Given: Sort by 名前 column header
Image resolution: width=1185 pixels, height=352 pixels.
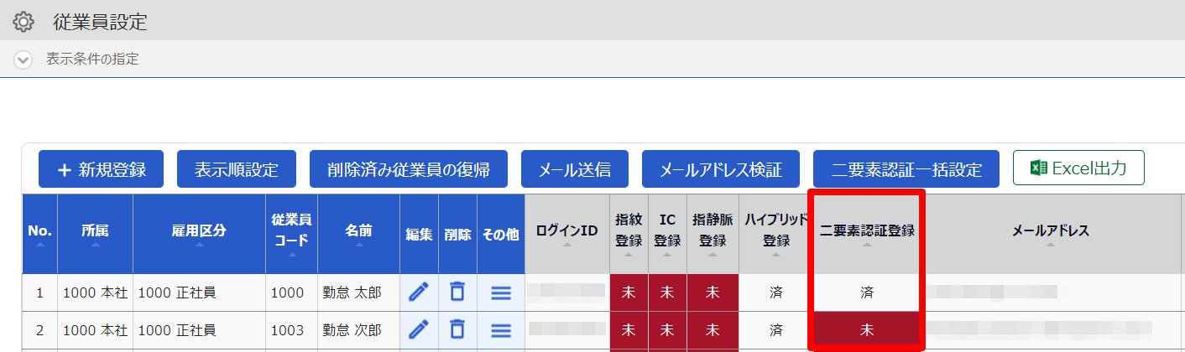Looking at the screenshot, I should tap(358, 234).
